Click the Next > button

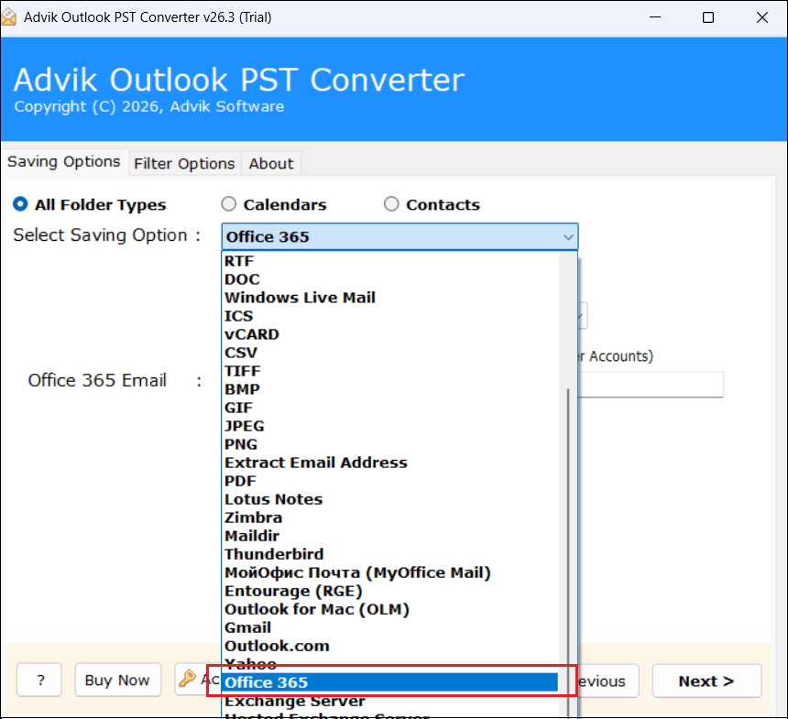[x=706, y=681]
